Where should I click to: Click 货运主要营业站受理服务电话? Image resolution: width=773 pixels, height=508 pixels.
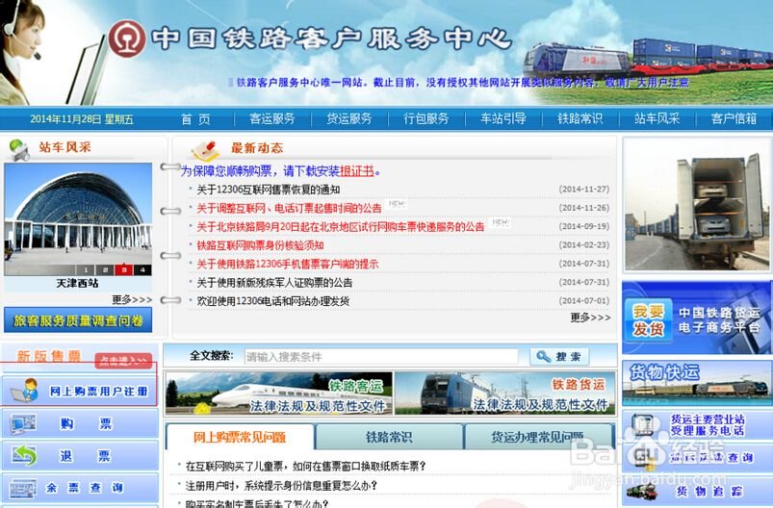pos(697,424)
